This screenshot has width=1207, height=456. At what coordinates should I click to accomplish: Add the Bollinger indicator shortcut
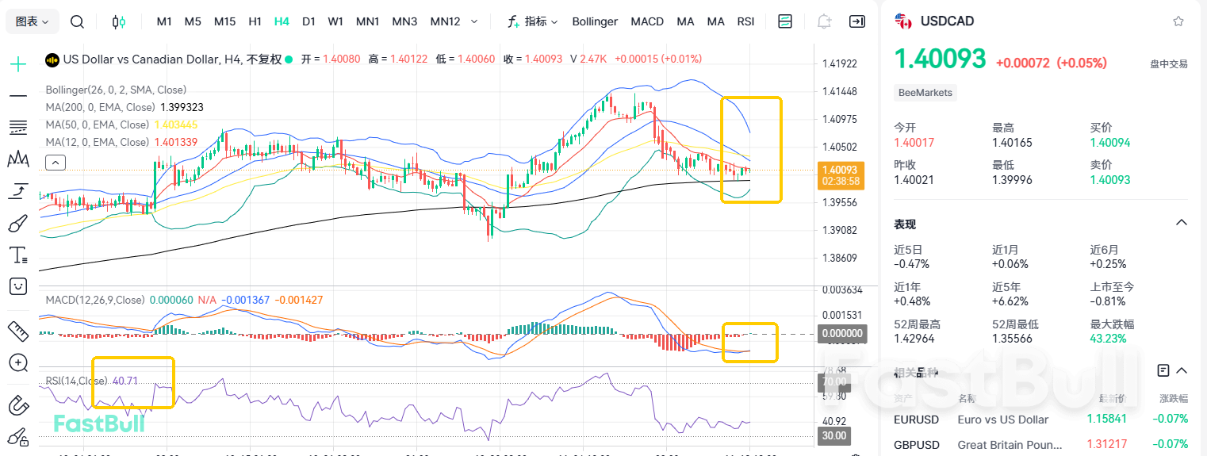595,21
